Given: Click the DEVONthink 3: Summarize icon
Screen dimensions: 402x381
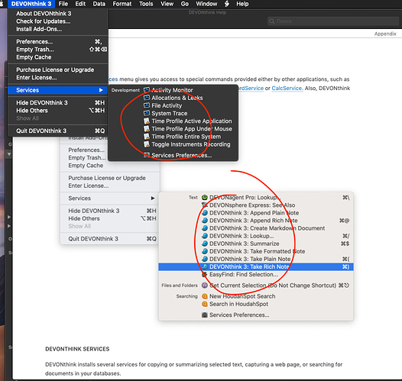Looking at the screenshot, I should [204, 244].
